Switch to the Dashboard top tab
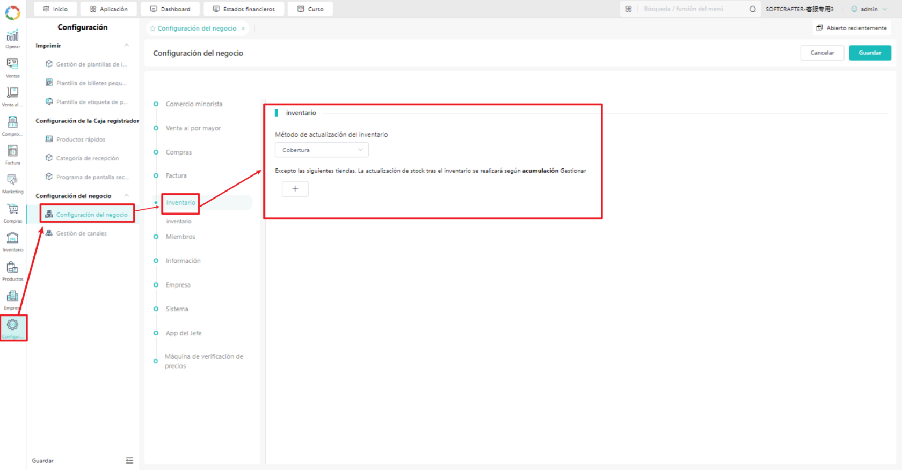The width and height of the screenshot is (902, 470). (x=170, y=9)
